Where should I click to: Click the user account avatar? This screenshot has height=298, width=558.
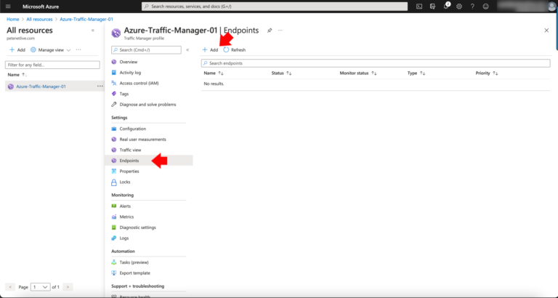click(x=551, y=6)
